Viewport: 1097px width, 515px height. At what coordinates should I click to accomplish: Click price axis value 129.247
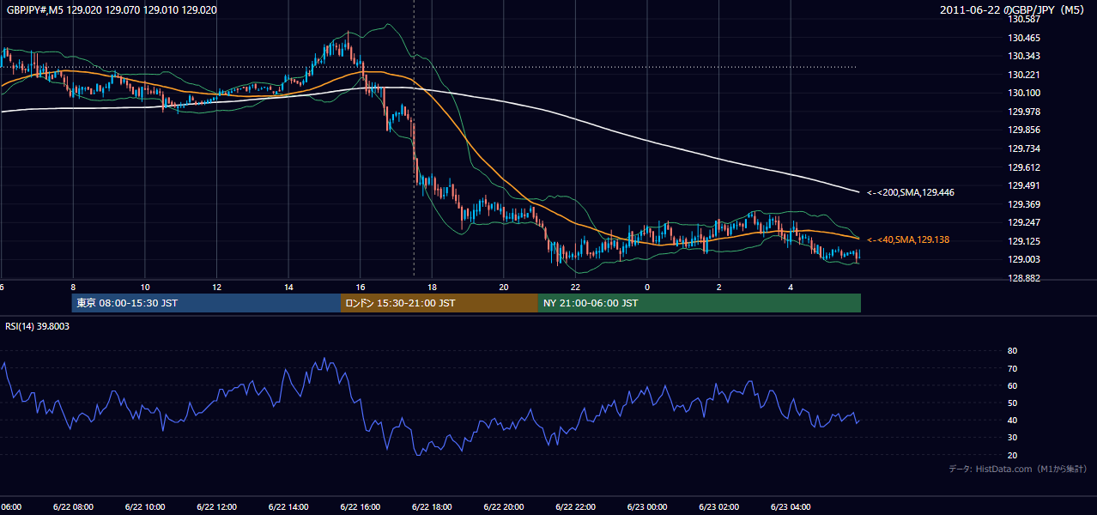click(1024, 222)
